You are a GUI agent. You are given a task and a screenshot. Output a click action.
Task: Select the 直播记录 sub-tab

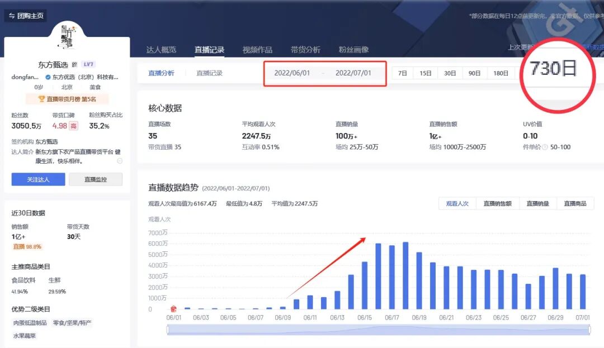[x=209, y=73]
